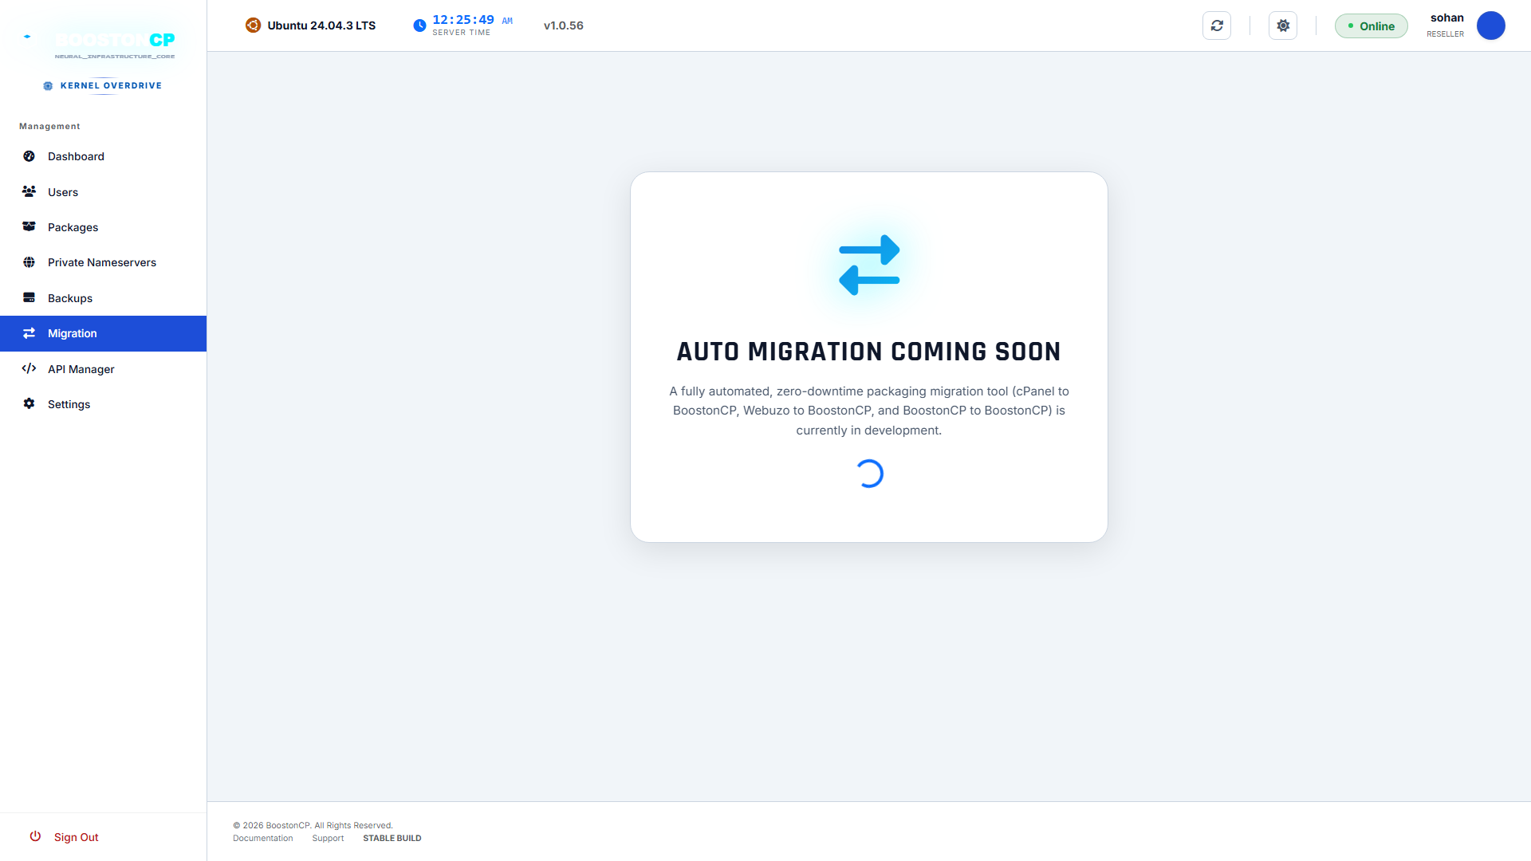
Task: Click the Kernel Overdrive chip icon
Action: (x=48, y=85)
